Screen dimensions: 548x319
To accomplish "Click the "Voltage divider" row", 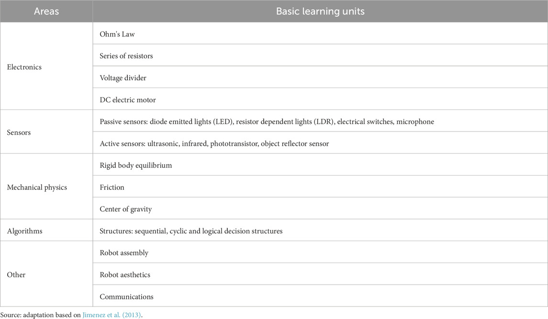I will tap(123, 78).
